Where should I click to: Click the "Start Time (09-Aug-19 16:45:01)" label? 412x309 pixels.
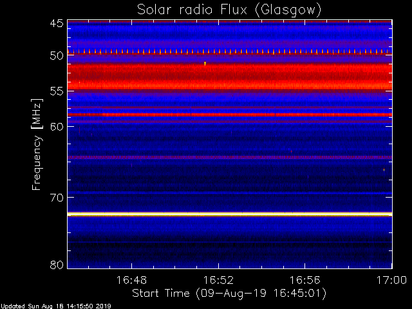pos(229,294)
